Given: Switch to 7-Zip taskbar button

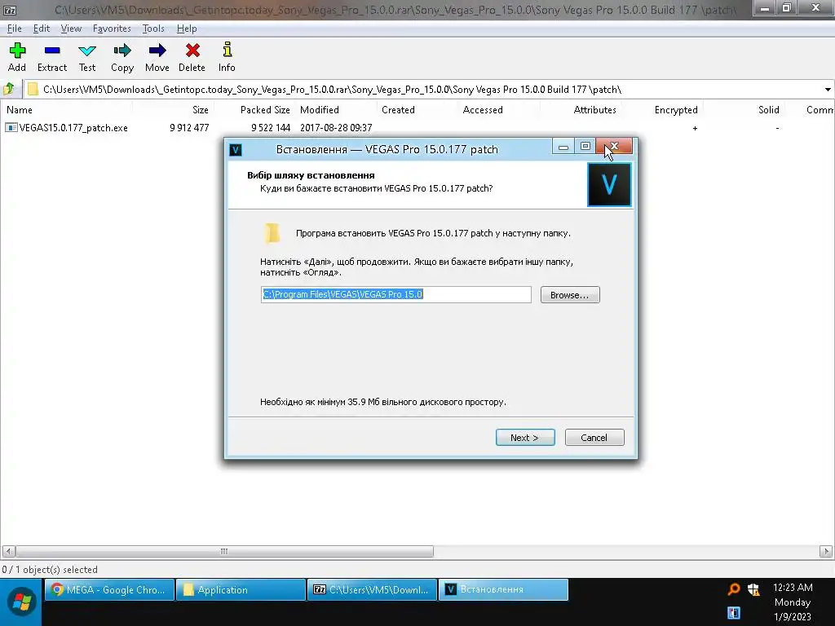Looking at the screenshot, I should 372,590.
